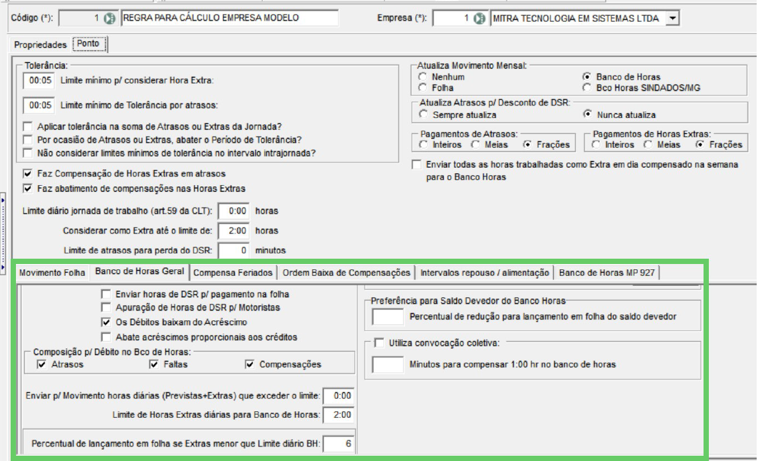
Task: Click Limite mínimo de Tolerância por atrasos field
Action: click(x=39, y=105)
